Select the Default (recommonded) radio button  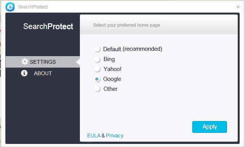tap(97, 49)
